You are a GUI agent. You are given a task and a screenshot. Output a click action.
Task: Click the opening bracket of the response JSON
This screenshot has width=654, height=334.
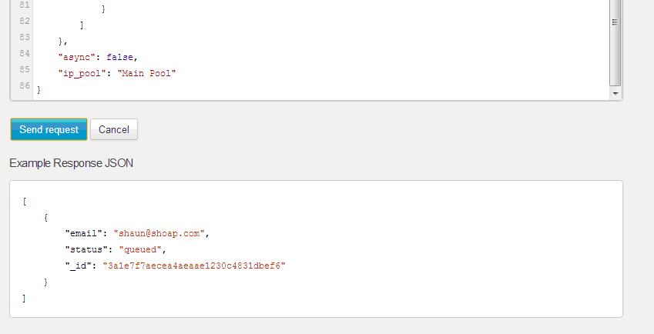coord(25,202)
